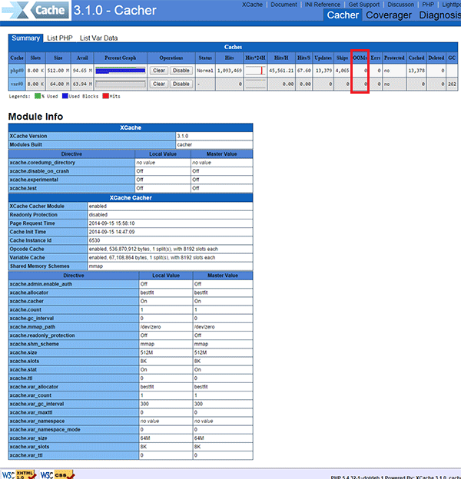Click the var#0 percent graph bar
The width and height of the screenshot is (461, 479).
tap(121, 84)
